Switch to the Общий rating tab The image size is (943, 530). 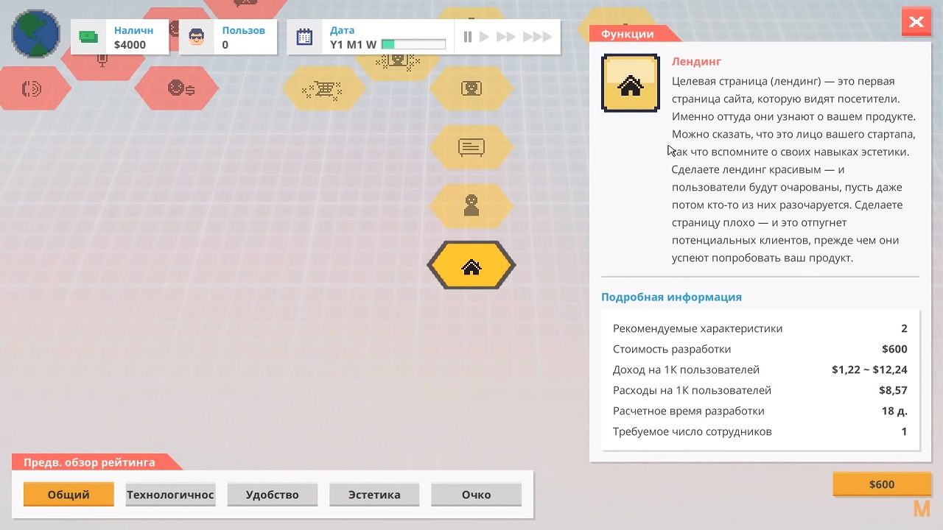69,495
